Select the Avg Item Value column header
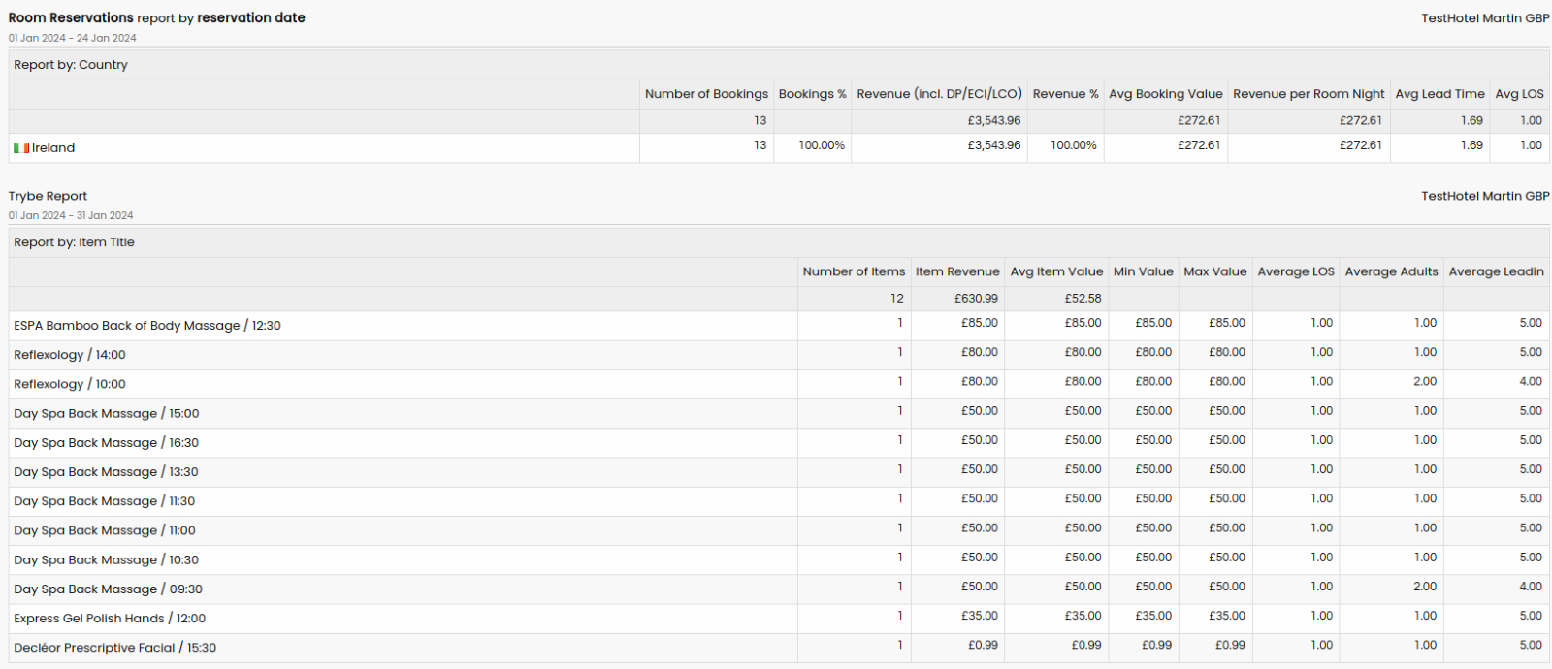 click(x=1056, y=272)
